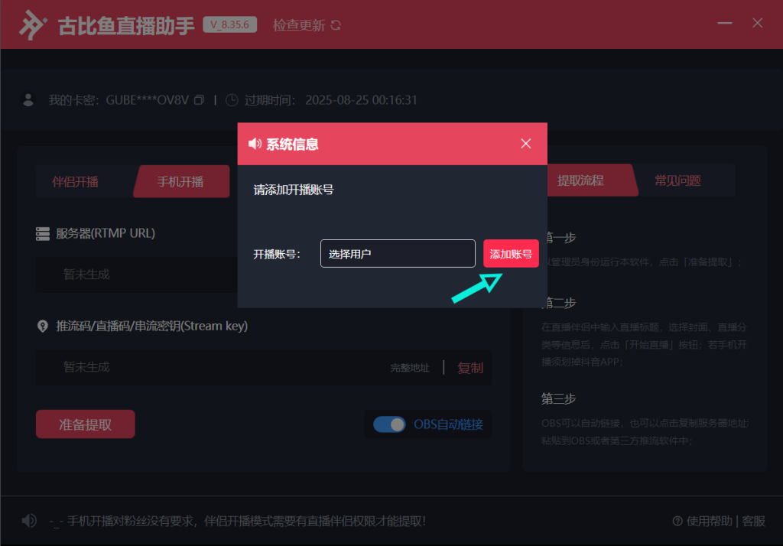The width and height of the screenshot is (783, 546).
Task: Toggle the OBS自动链接 switch
Action: tap(389, 424)
